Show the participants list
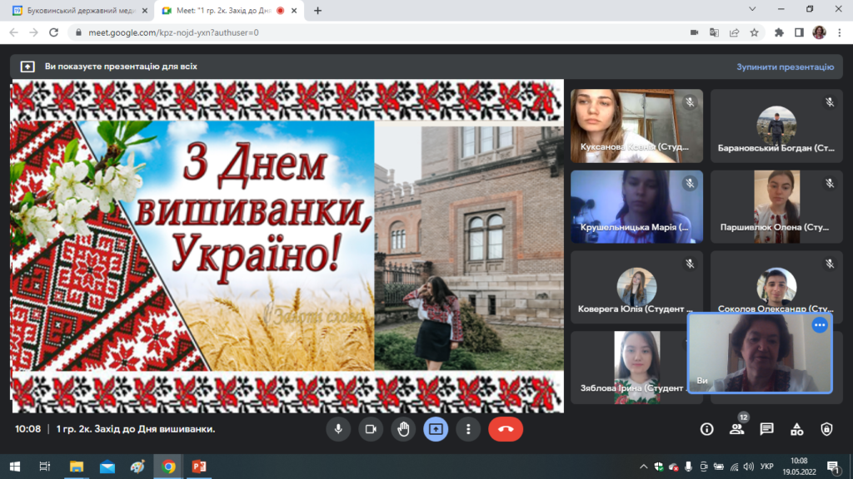The image size is (853, 479). (736, 429)
